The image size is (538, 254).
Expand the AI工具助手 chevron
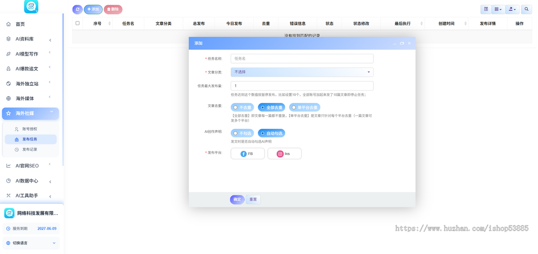[50, 197]
